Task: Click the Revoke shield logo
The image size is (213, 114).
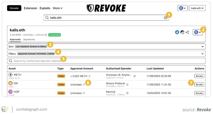Action: (x=90, y=8)
